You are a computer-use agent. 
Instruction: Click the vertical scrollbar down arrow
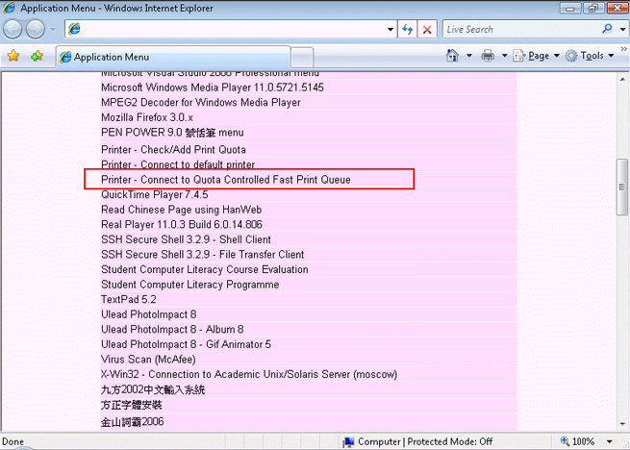click(x=622, y=424)
